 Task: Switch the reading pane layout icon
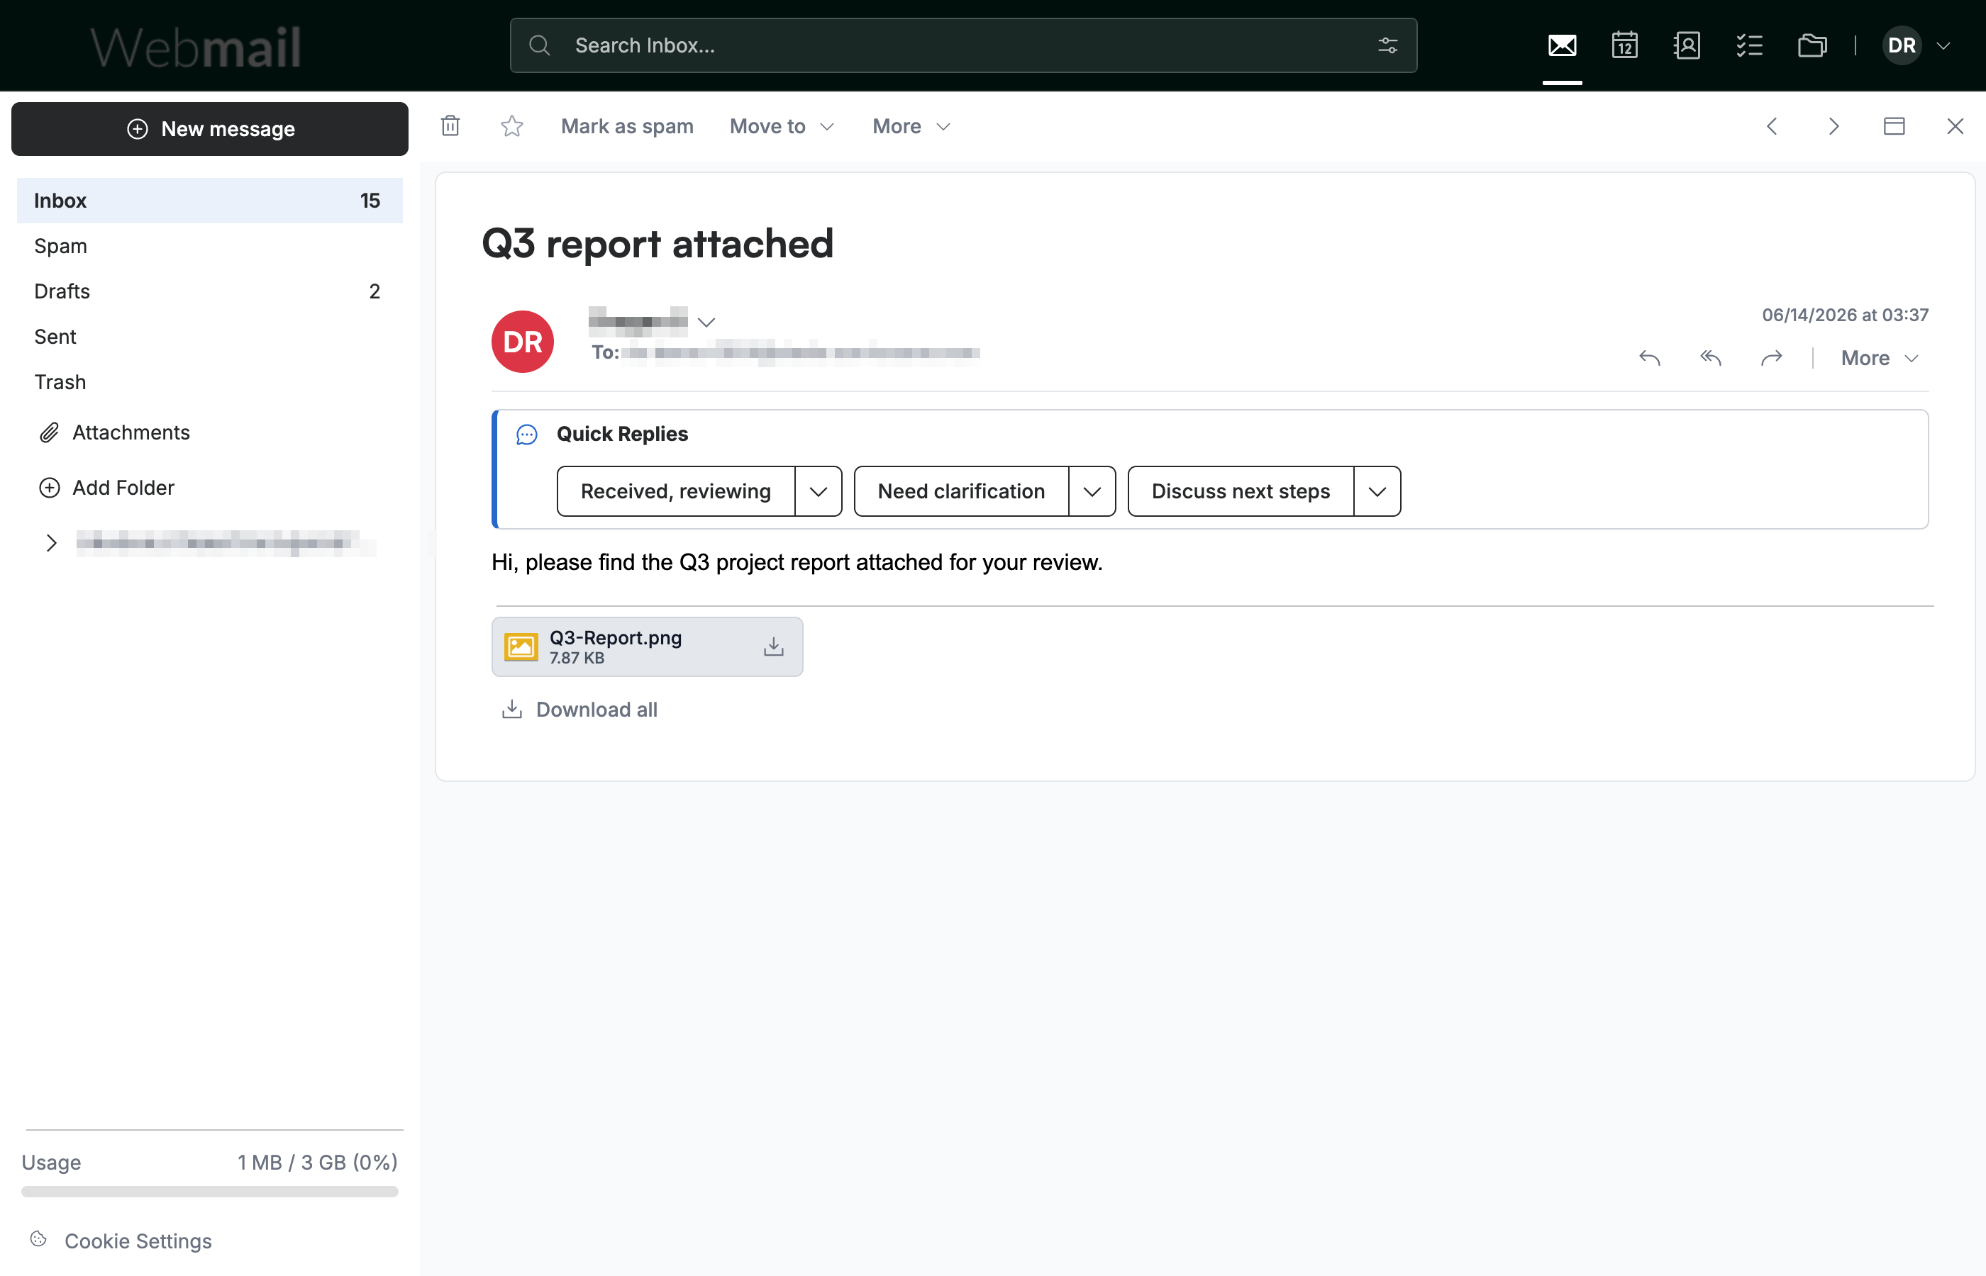(x=1894, y=126)
